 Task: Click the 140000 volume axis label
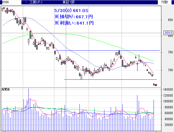coord(167,90)
